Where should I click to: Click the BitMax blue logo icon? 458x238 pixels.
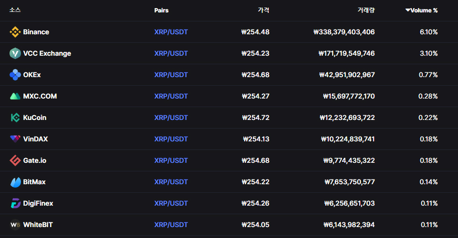[15, 182]
